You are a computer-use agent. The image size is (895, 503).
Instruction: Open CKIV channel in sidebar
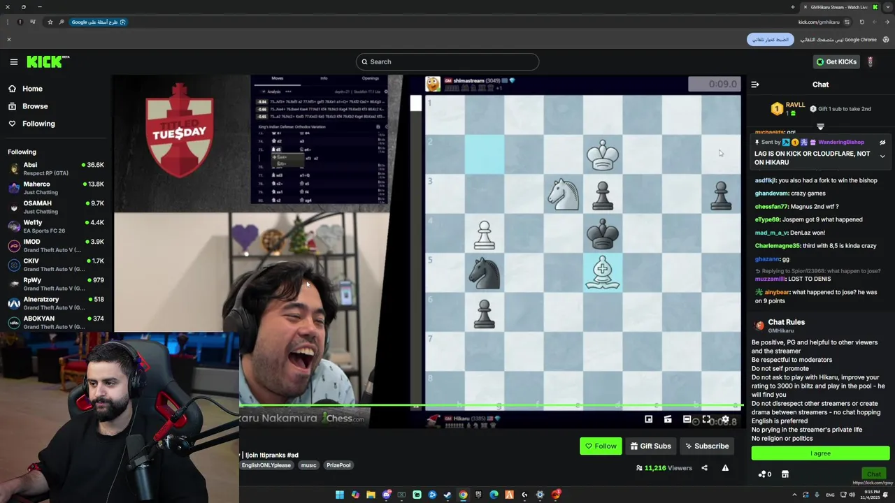click(x=56, y=265)
